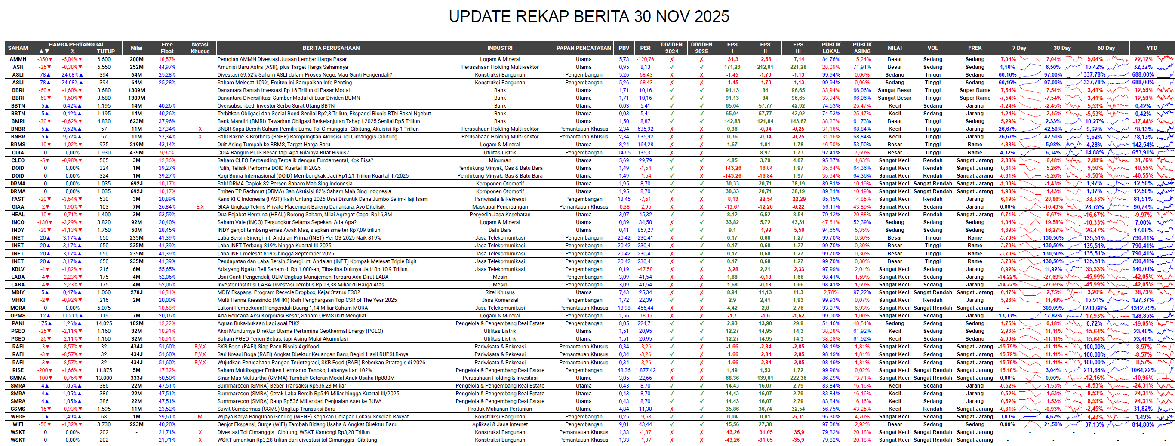
Task: Select the PUBLIK ASING column header
Action: (x=862, y=48)
